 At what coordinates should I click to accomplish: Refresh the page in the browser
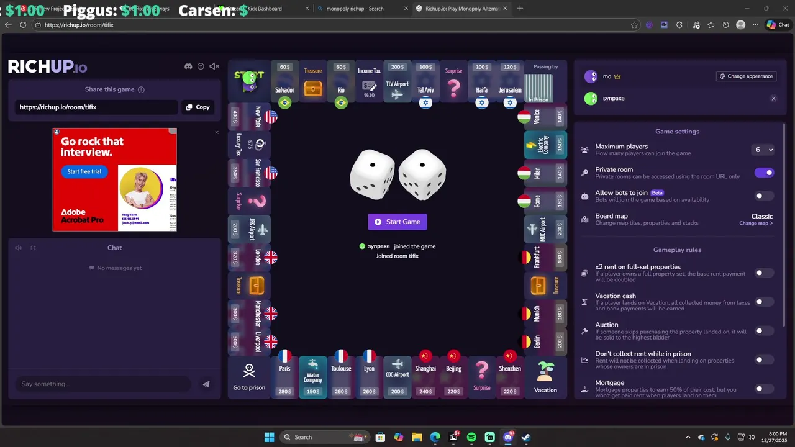pyautogui.click(x=23, y=25)
